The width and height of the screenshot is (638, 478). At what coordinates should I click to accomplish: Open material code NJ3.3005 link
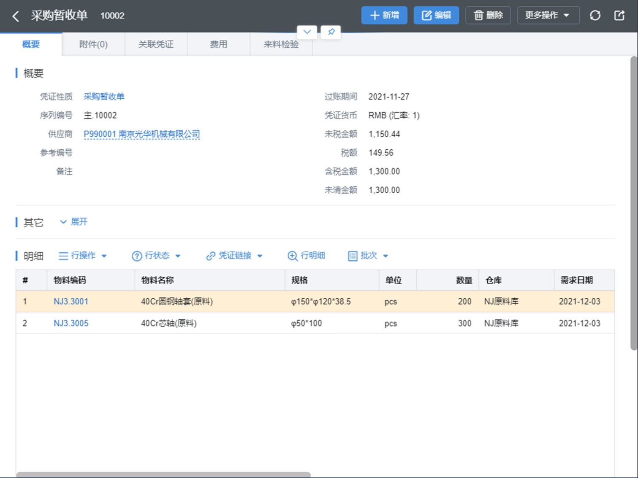[x=71, y=324]
